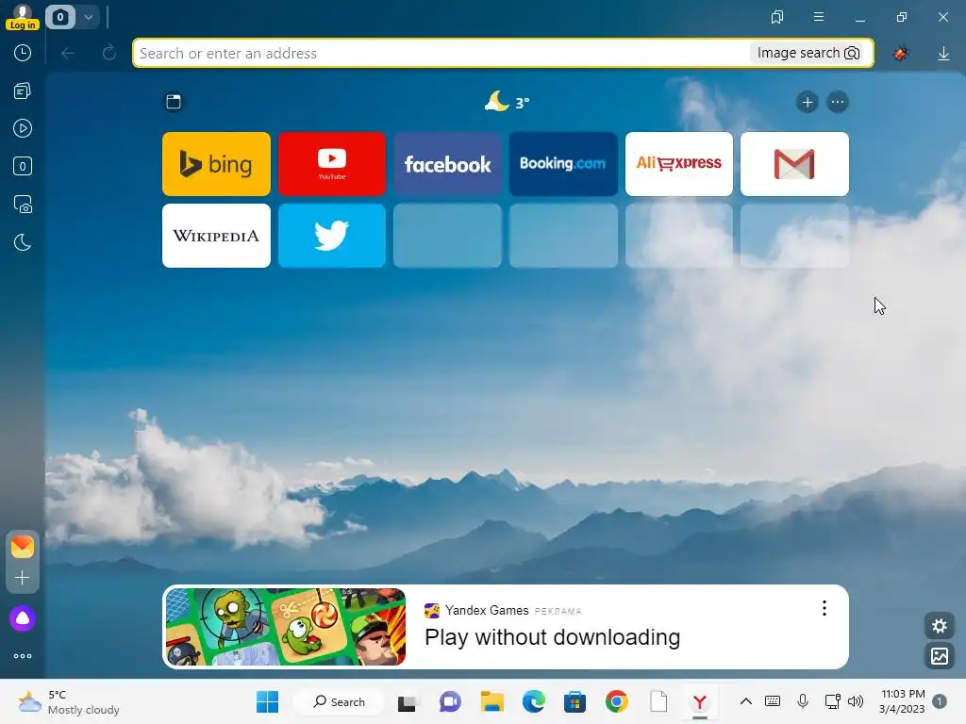
Task: Open the Twitter tile
Action: tap(332, 236)
